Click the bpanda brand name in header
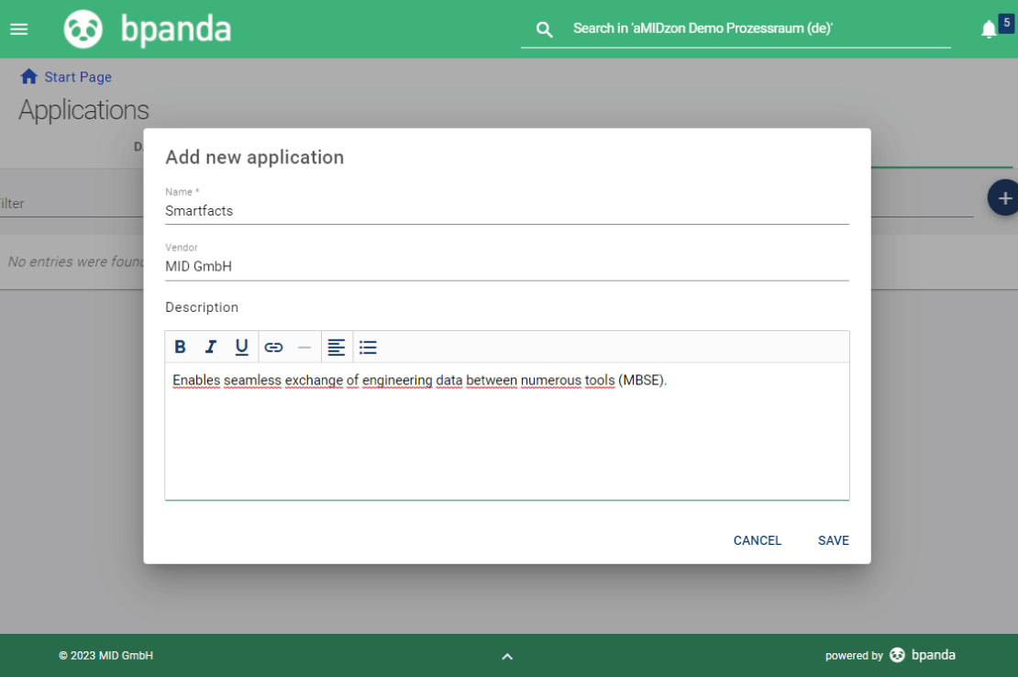Viewport: 1018px width, 677px height. coord(176,30)
